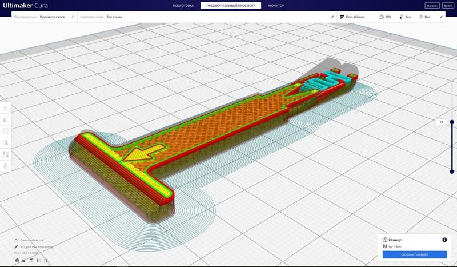The image size is (457, 267).
Task: Select the top view cube icon
Action: 31,260
